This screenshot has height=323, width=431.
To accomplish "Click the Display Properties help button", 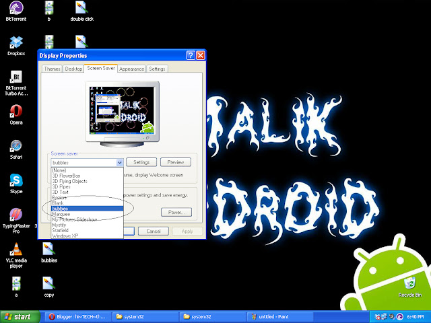I will pos(191,55).
